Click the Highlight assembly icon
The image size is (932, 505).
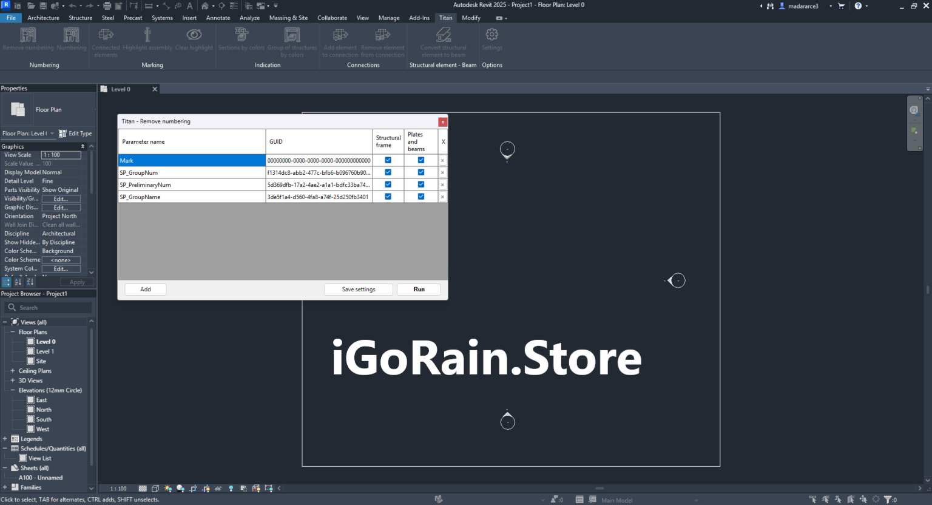(x=147, y=35)
